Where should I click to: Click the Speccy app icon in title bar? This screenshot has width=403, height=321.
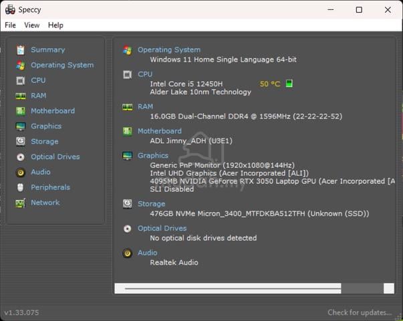[x=10, y=10]
